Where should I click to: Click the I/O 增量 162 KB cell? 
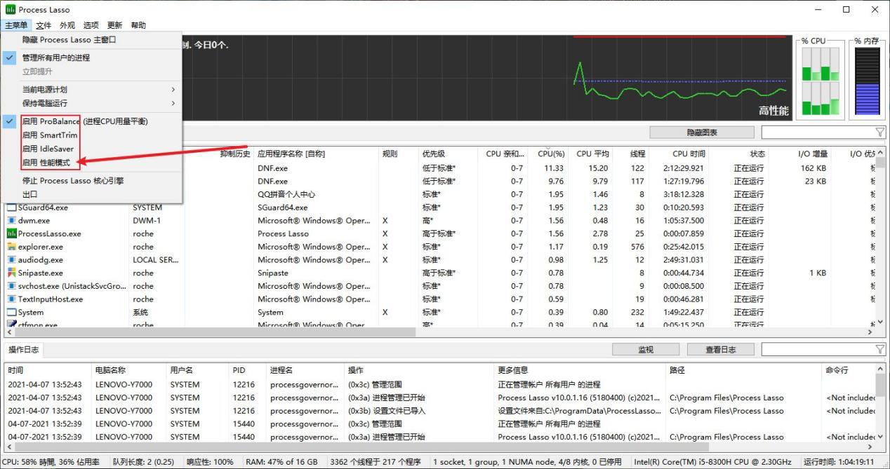(813, 168)
